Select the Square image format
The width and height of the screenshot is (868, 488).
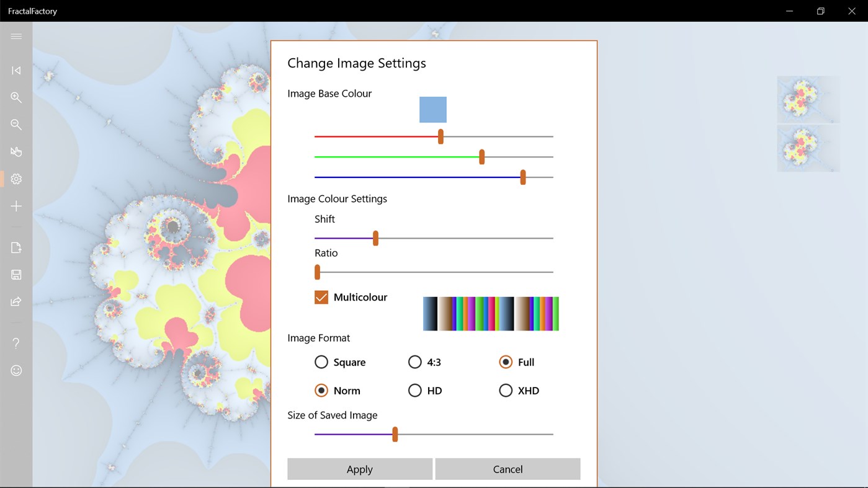point(321,362)
